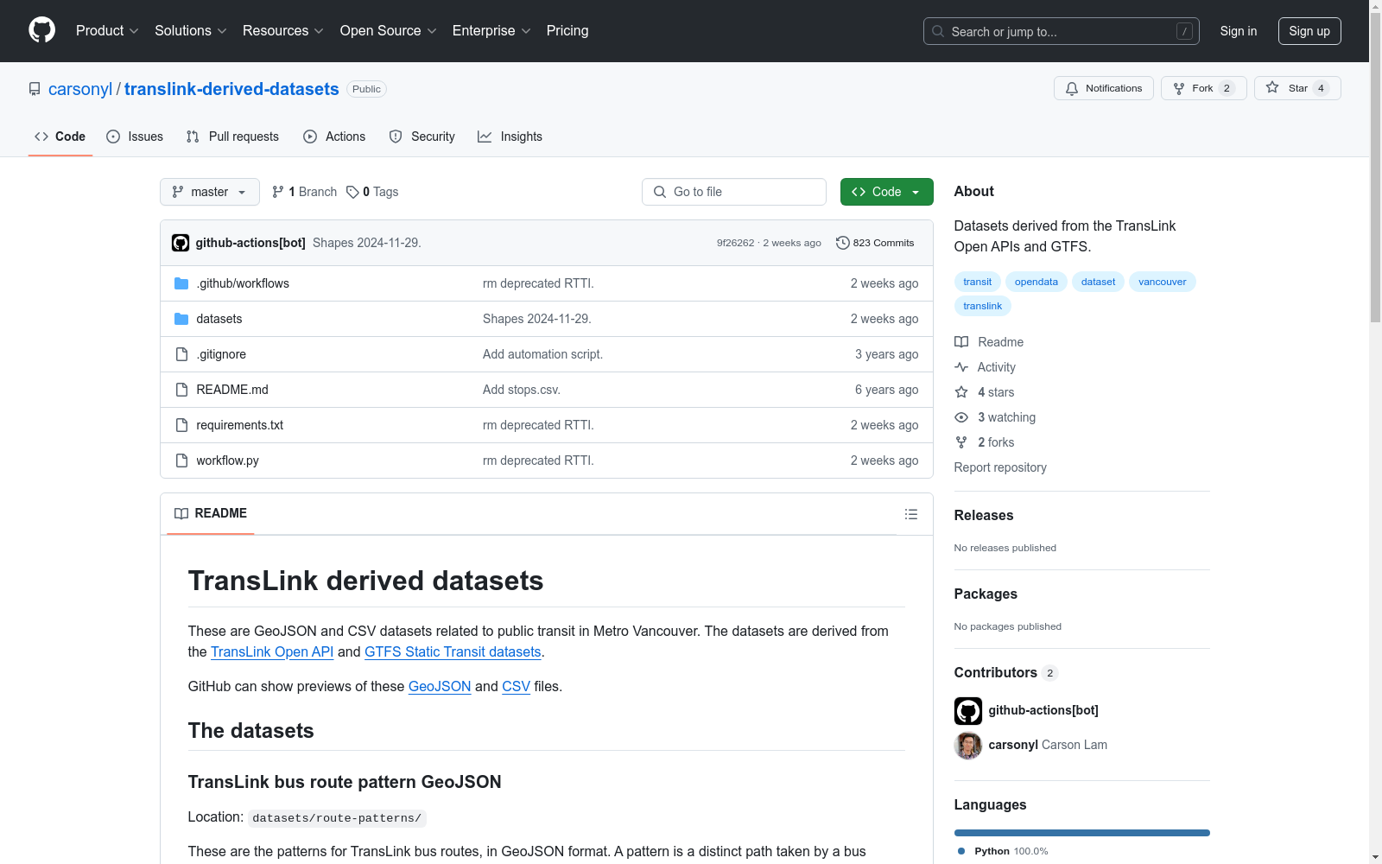Expand the Solutions menu
The width and height of the screenshot is (1382, 864).
tap(191, 30)
